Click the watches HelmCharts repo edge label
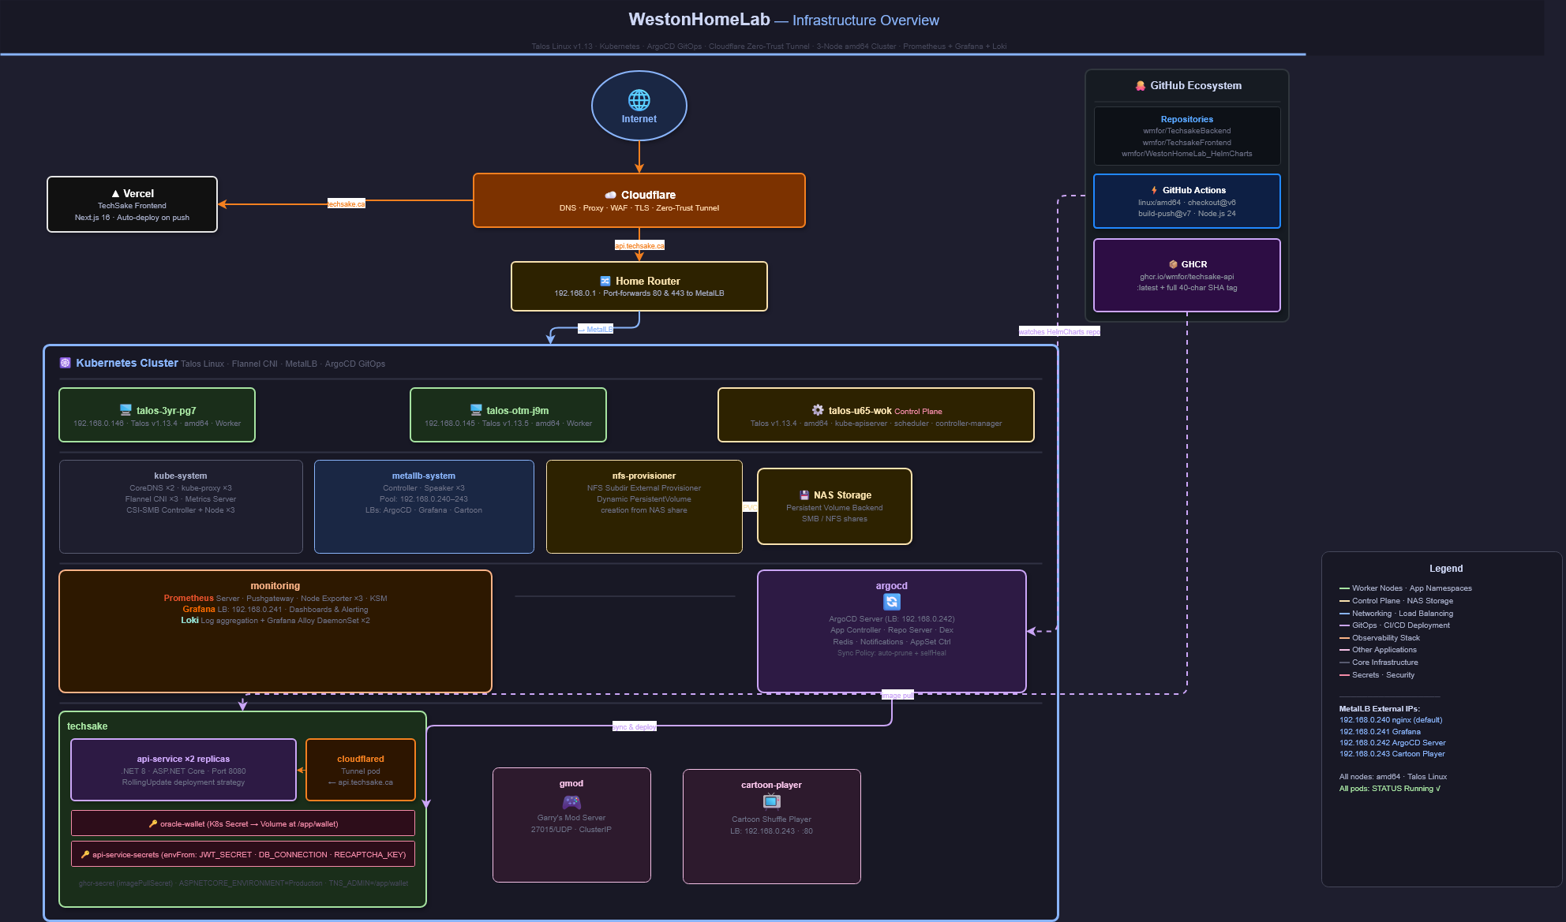 pos(1059,331)
